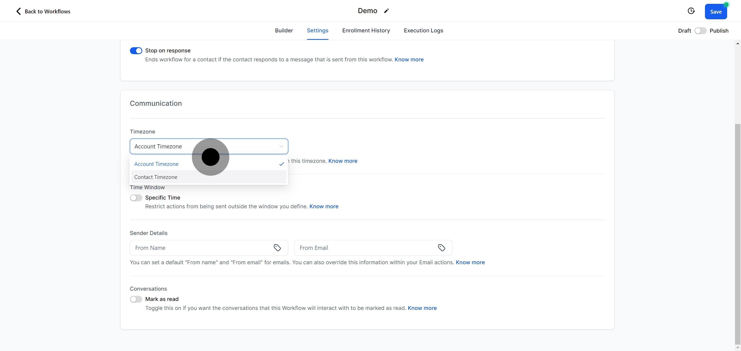Open the Enrollment History tab
This screenshot has height=351, width=741.
pyautogui.click(x=366, y=30)
